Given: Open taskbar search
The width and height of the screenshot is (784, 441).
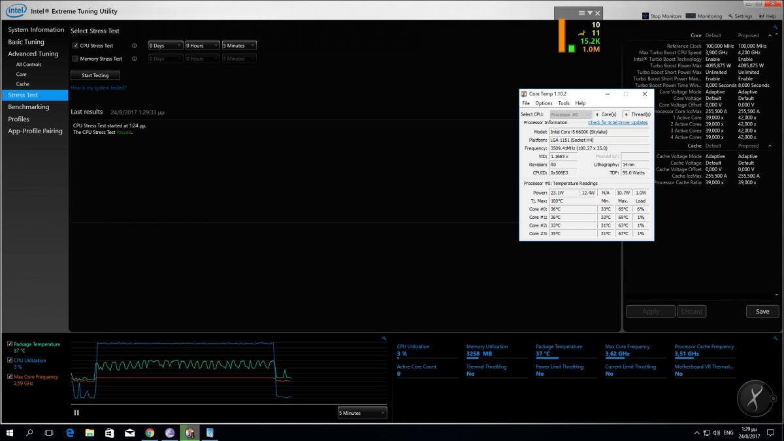Looking at the screenshot, I should tap(29, 433).
